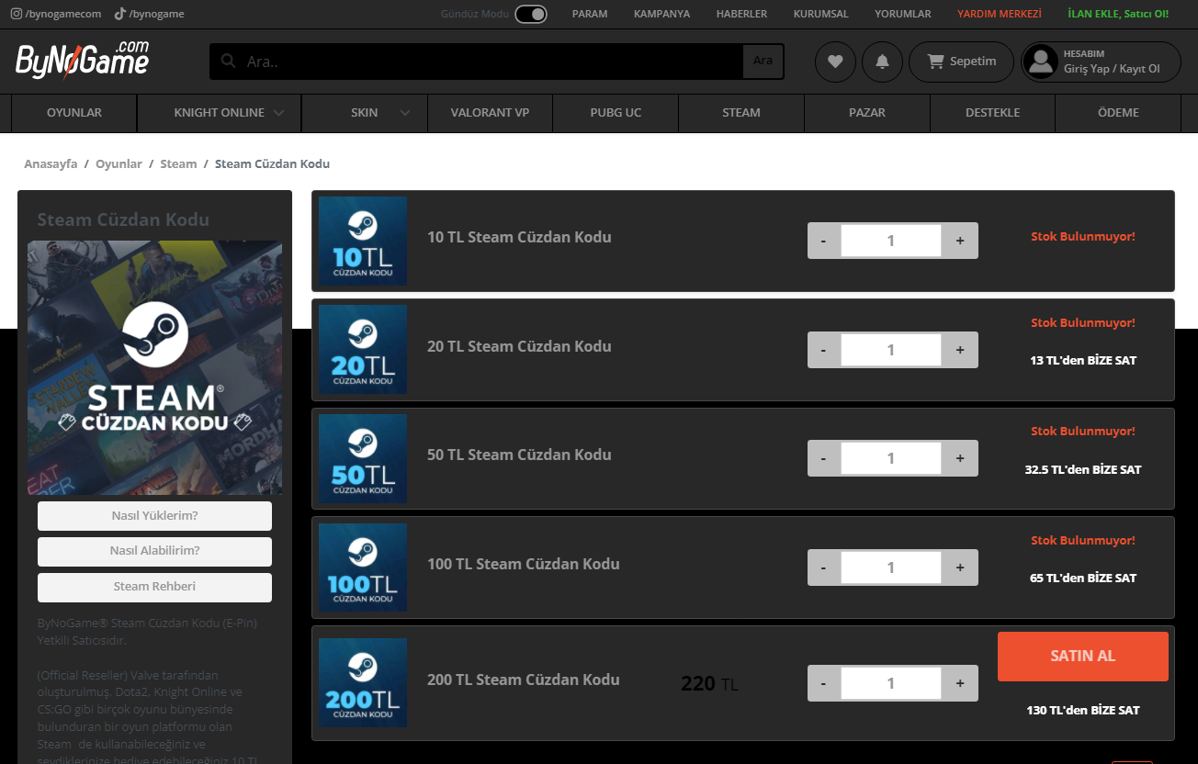Click 13 TL'den BİZE SAT link
Image resolution: width=1198 pixels, height=764 pixels.
pyautogui.click(x=1083, y=361)
